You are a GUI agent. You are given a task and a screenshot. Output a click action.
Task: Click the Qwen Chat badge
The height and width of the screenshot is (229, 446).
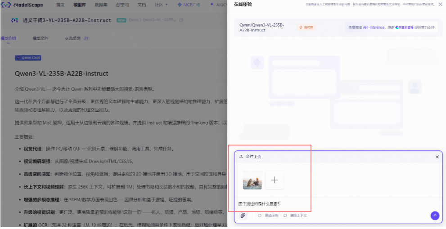click(x=28, y=57)
